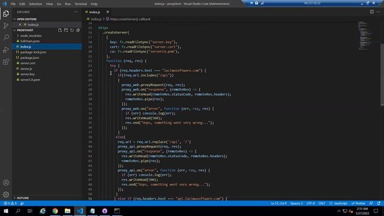Screen dimensions: 384x216
Task: Show hidden system tray icons chevron
Action: [x=339, y=211]
